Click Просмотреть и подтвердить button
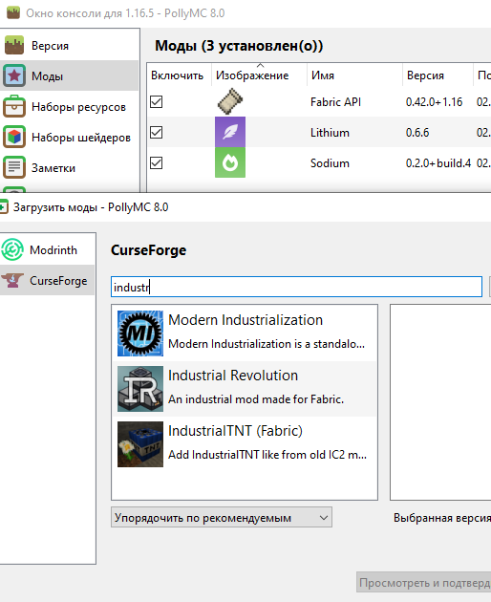This screenshot has width=491, height=602. (424, 583)
